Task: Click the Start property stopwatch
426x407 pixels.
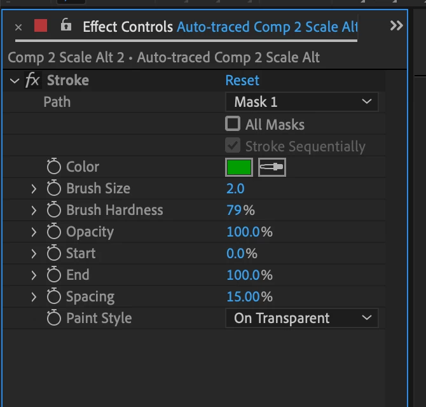Action: pos(54,254)
